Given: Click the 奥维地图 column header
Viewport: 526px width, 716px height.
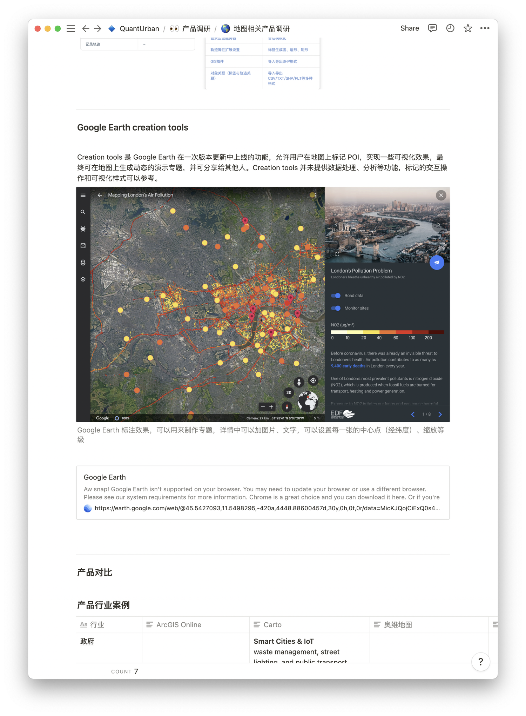Looking at the screenshot, I should point(429,625).
